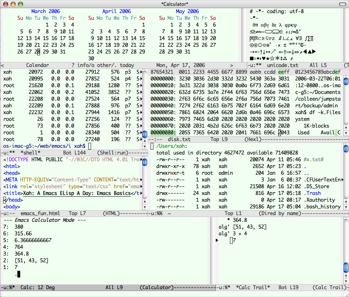The height and width of the screenshot is (297, 349).
Task: Click the filled left-pointing triangle in unicode.txt
Action: pyautogui.click(x=305, y=52)
